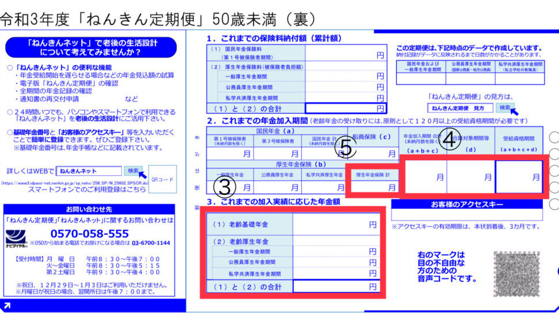Screen dimensions: 559x328
Task: Click the idpass-net.nenkin.go.jp URL text
Action: tap(74, 183)
